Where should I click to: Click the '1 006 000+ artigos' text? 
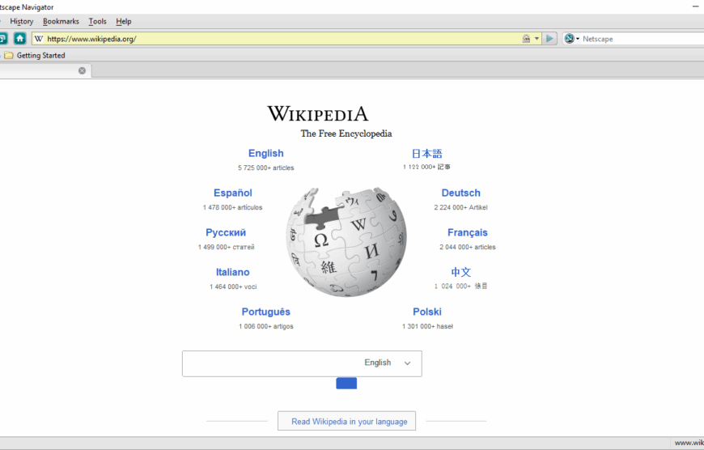tap(265, 326)
